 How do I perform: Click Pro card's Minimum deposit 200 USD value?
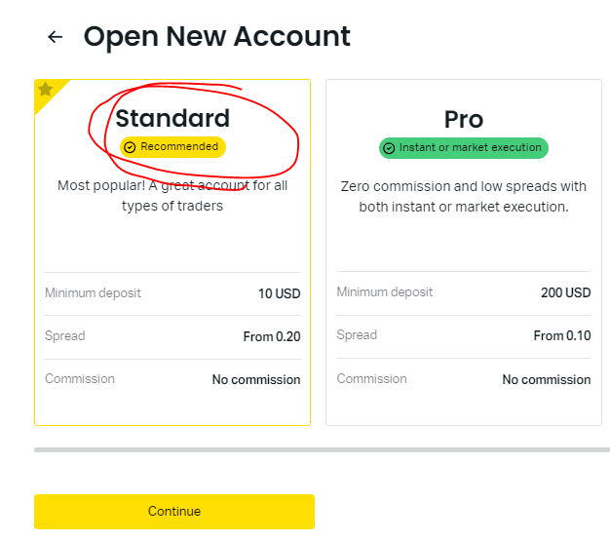click(x=565, y=293)
